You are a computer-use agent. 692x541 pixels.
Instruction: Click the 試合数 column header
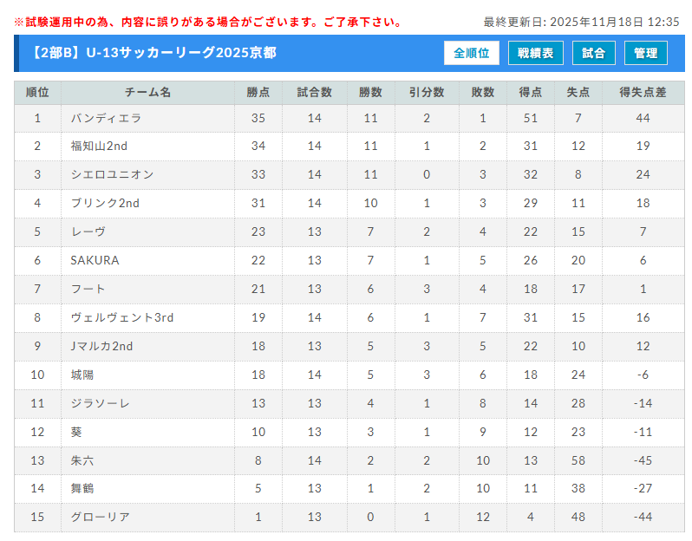(x=314, y=93)
